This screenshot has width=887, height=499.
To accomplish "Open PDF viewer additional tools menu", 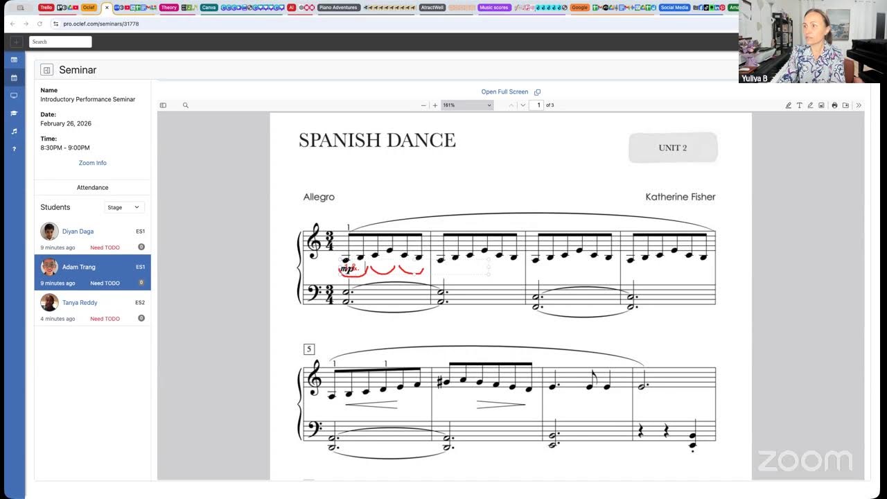I will 859,105.
